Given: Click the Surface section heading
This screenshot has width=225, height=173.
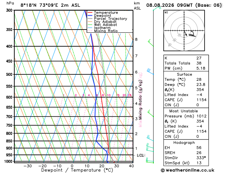Looking at the screenshot, I should pos(184,74).
